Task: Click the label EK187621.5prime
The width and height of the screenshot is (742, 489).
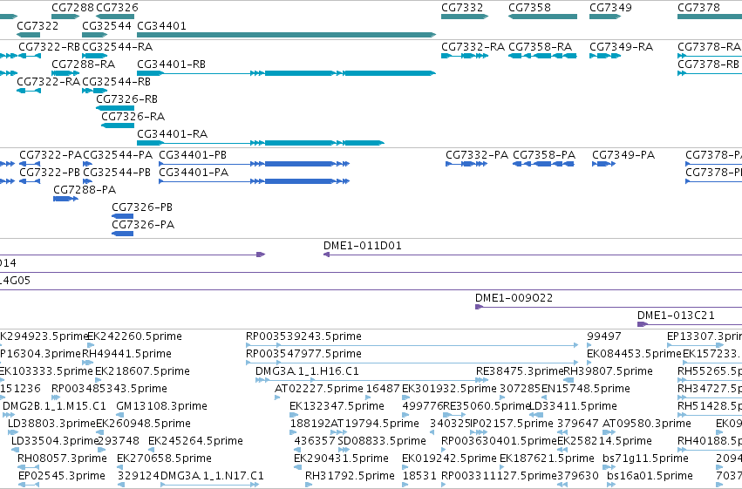Action: pos(547,458)
